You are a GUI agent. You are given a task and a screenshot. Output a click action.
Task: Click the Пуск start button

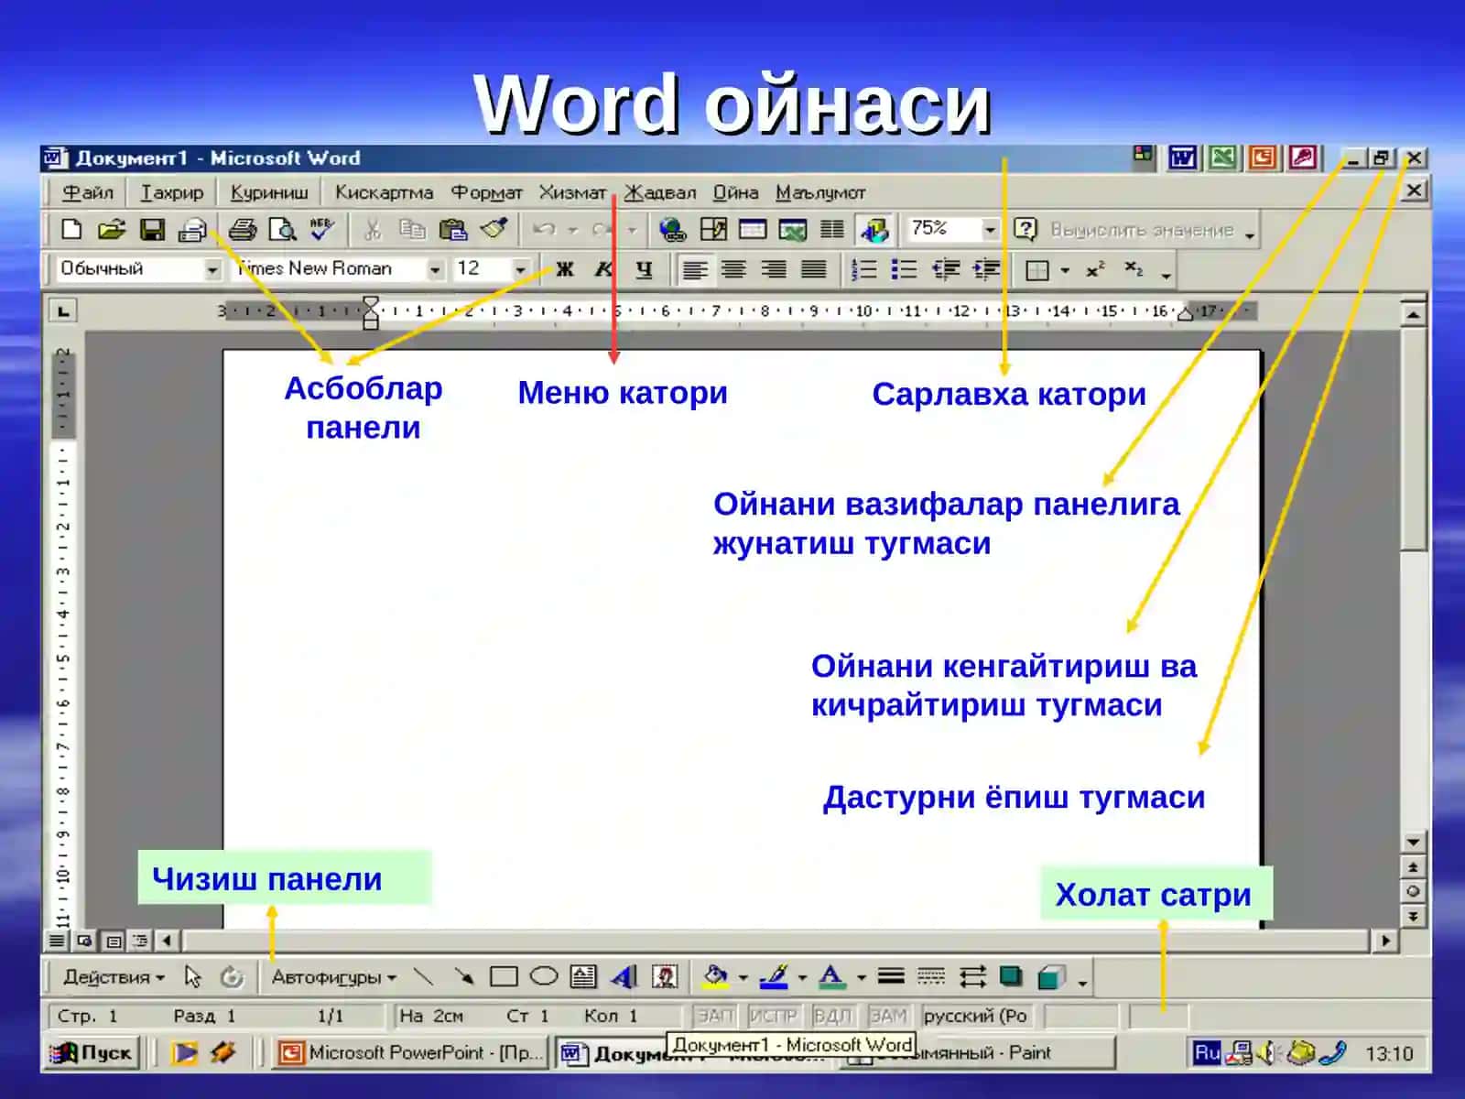92,1052
